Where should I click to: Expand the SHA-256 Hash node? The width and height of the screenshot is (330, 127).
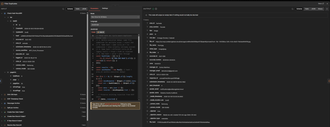2,94
